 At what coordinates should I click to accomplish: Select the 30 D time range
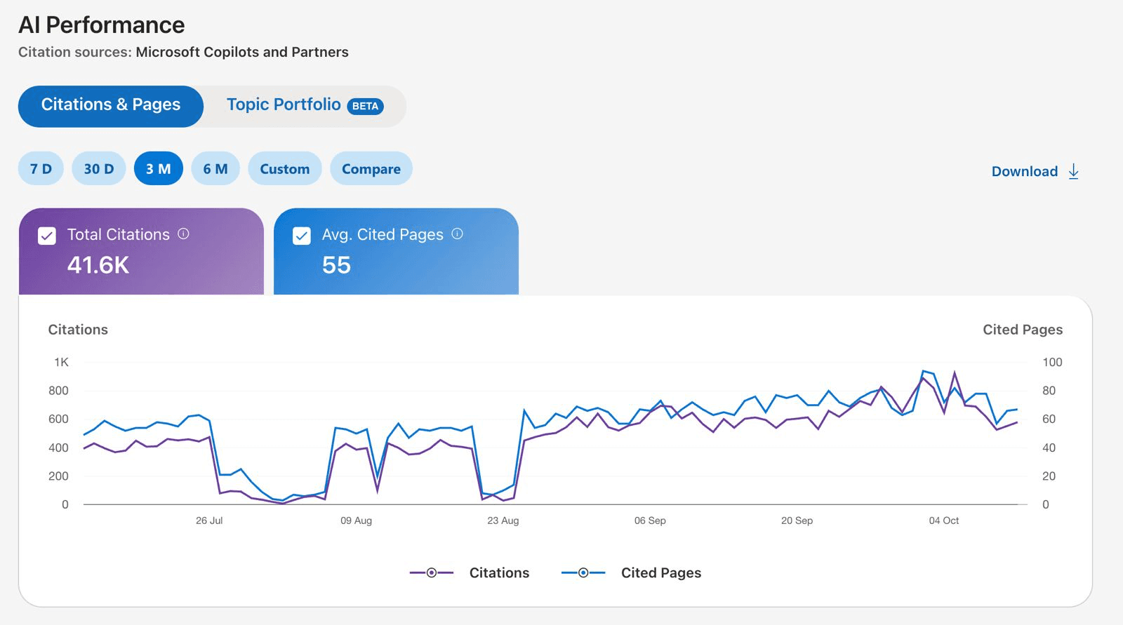point(99,168)
